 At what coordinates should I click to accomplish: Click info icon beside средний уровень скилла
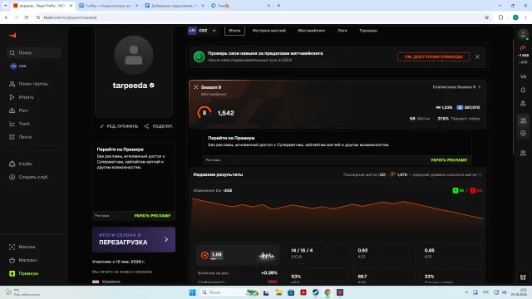pyautogui.click(x=480, y=175)
